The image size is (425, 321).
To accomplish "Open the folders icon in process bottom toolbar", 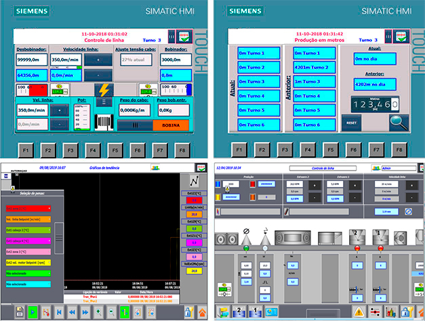I will tap(223, 312).
